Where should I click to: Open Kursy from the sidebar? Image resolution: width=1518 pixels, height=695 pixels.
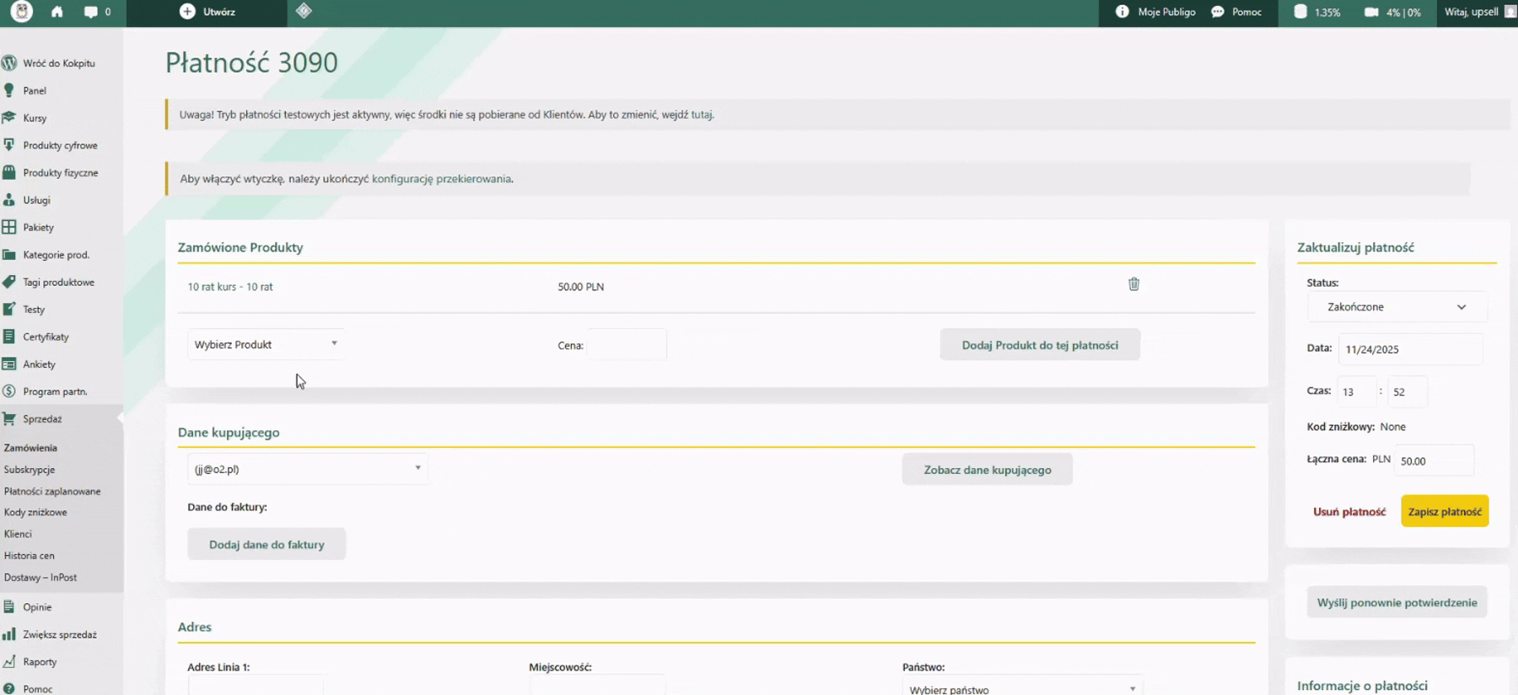tap(35, 118)
